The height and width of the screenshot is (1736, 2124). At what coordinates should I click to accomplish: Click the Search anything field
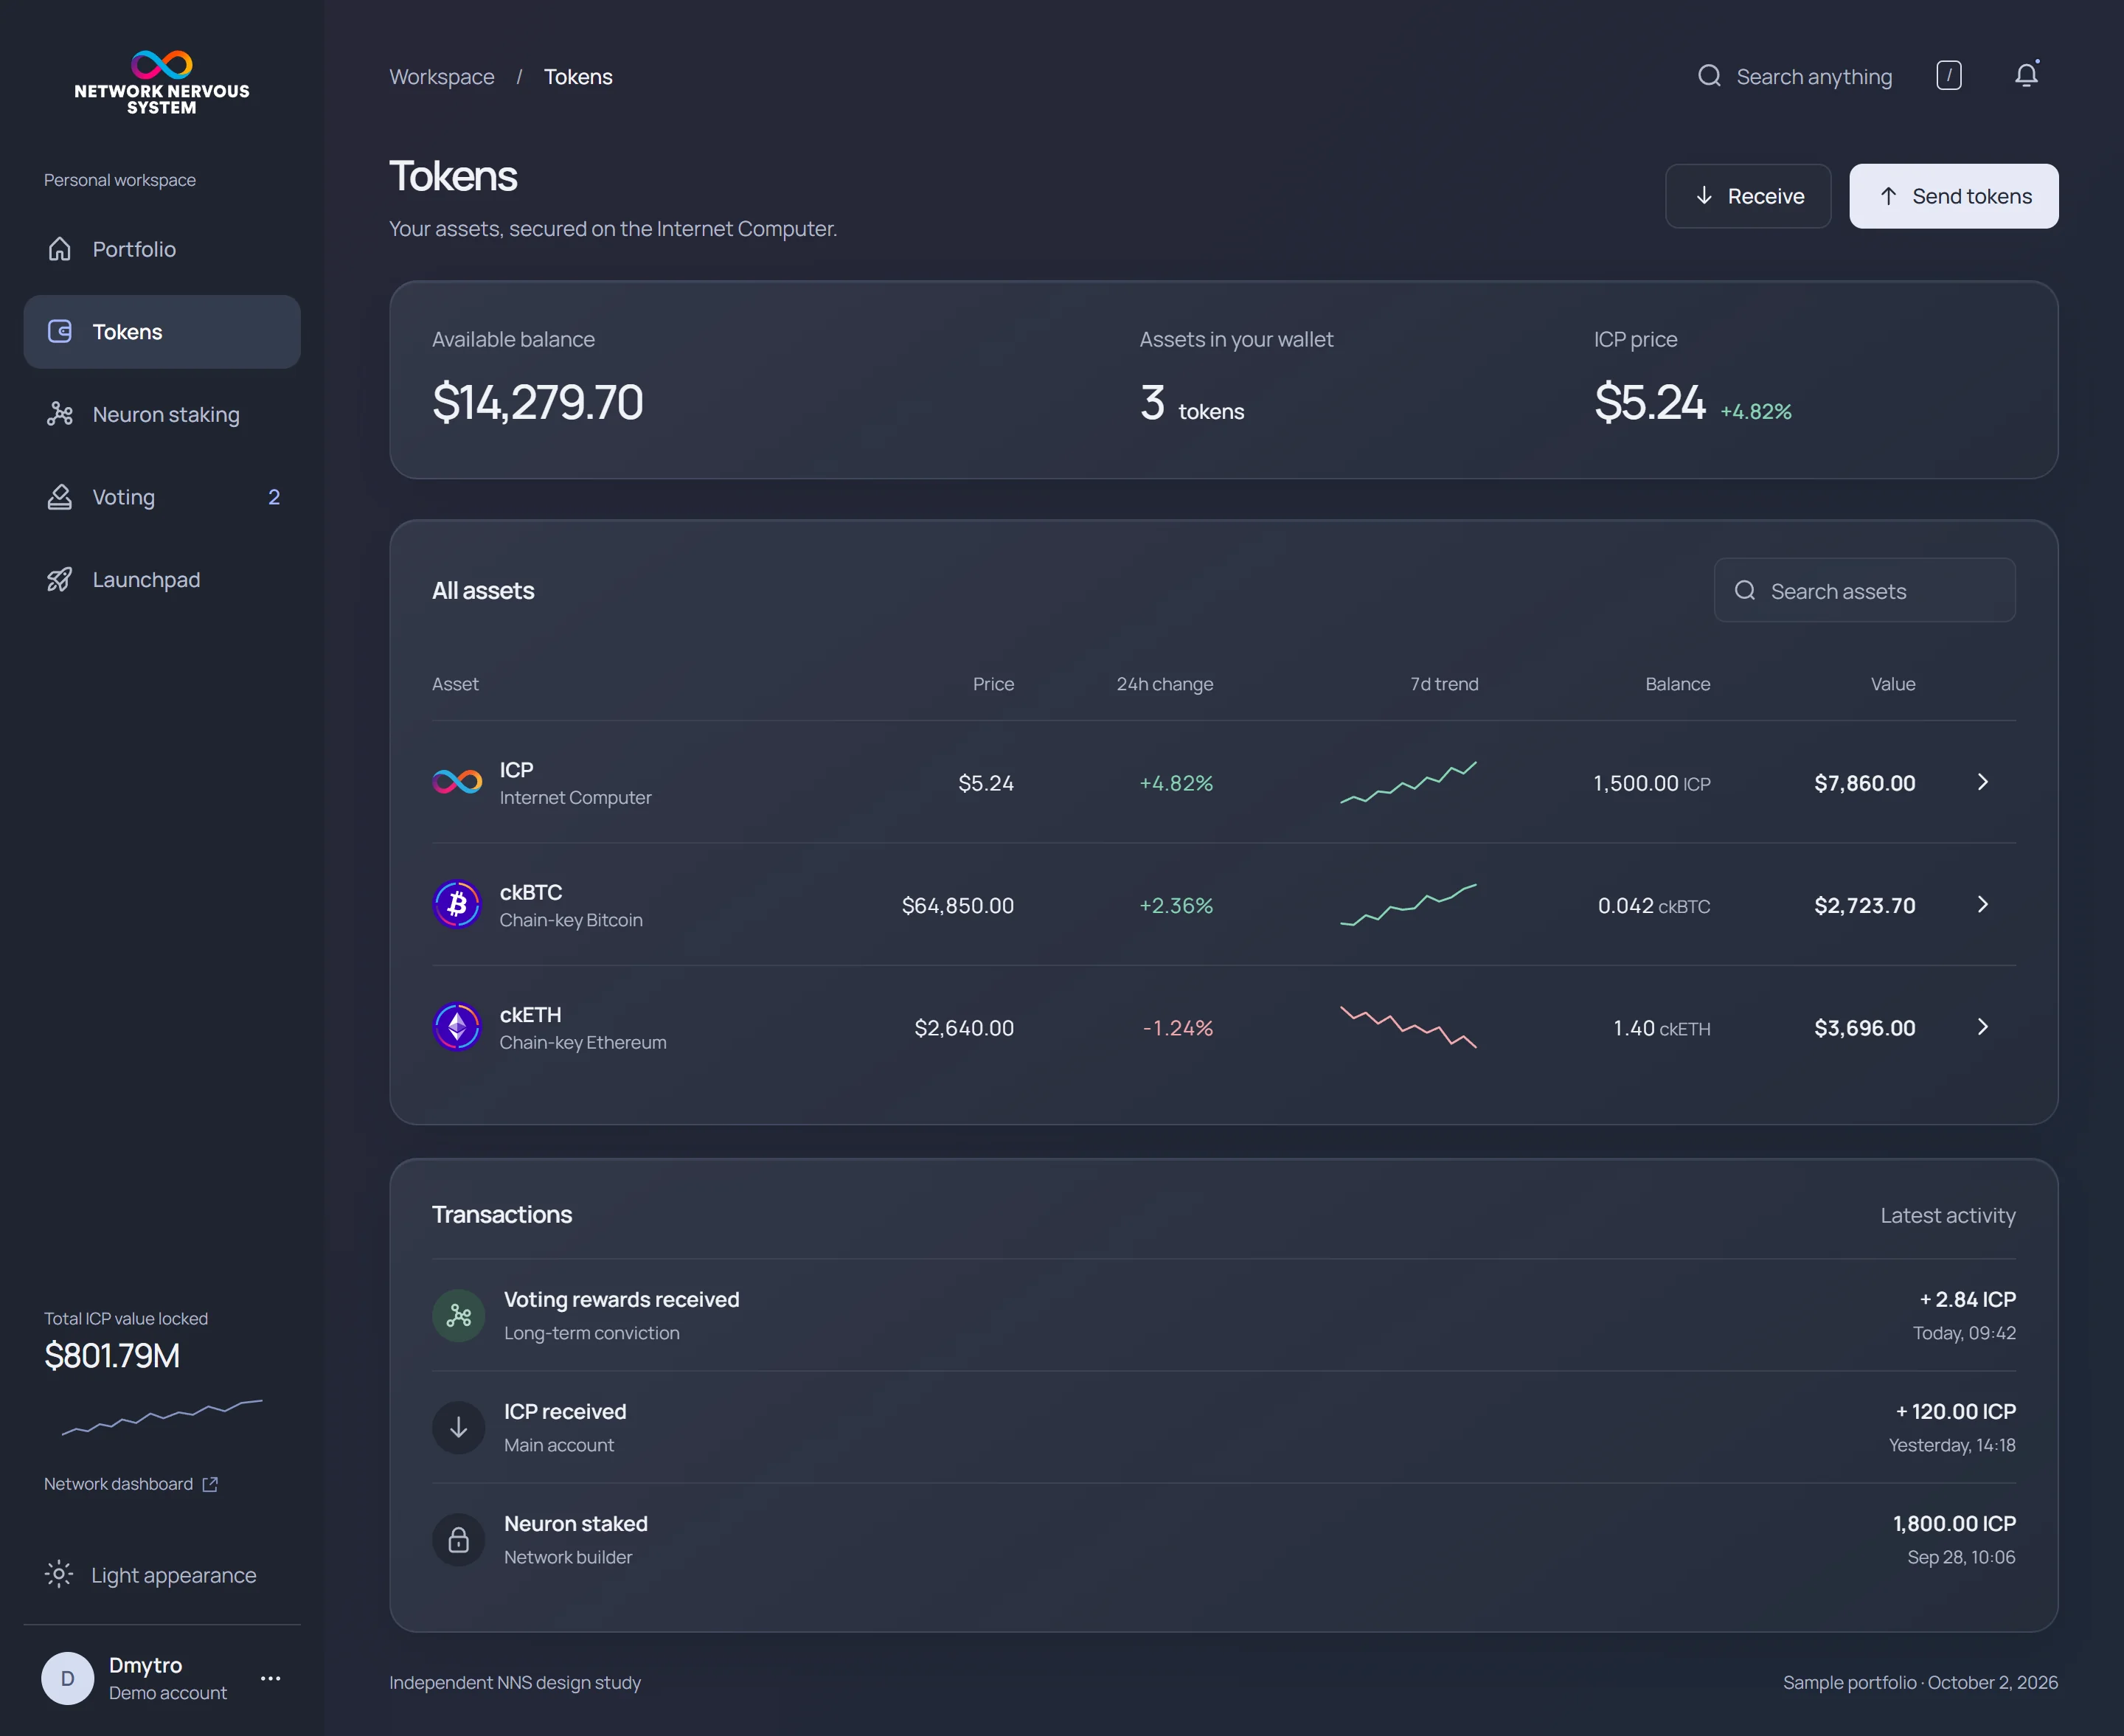(1795, 77)
